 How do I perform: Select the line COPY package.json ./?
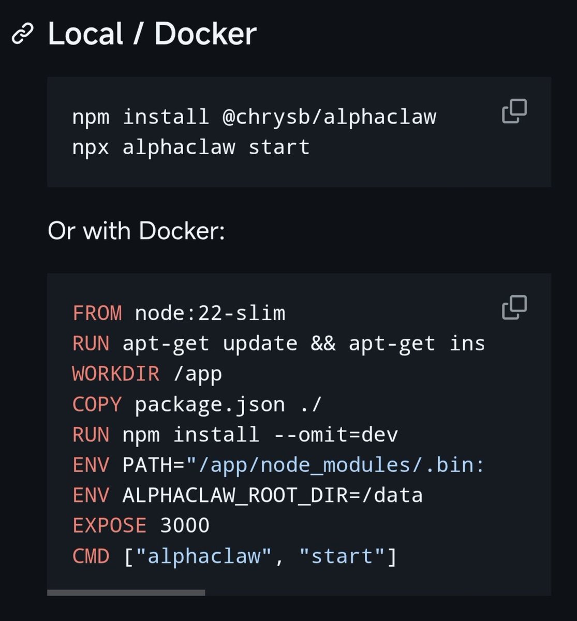click(197, 404)
